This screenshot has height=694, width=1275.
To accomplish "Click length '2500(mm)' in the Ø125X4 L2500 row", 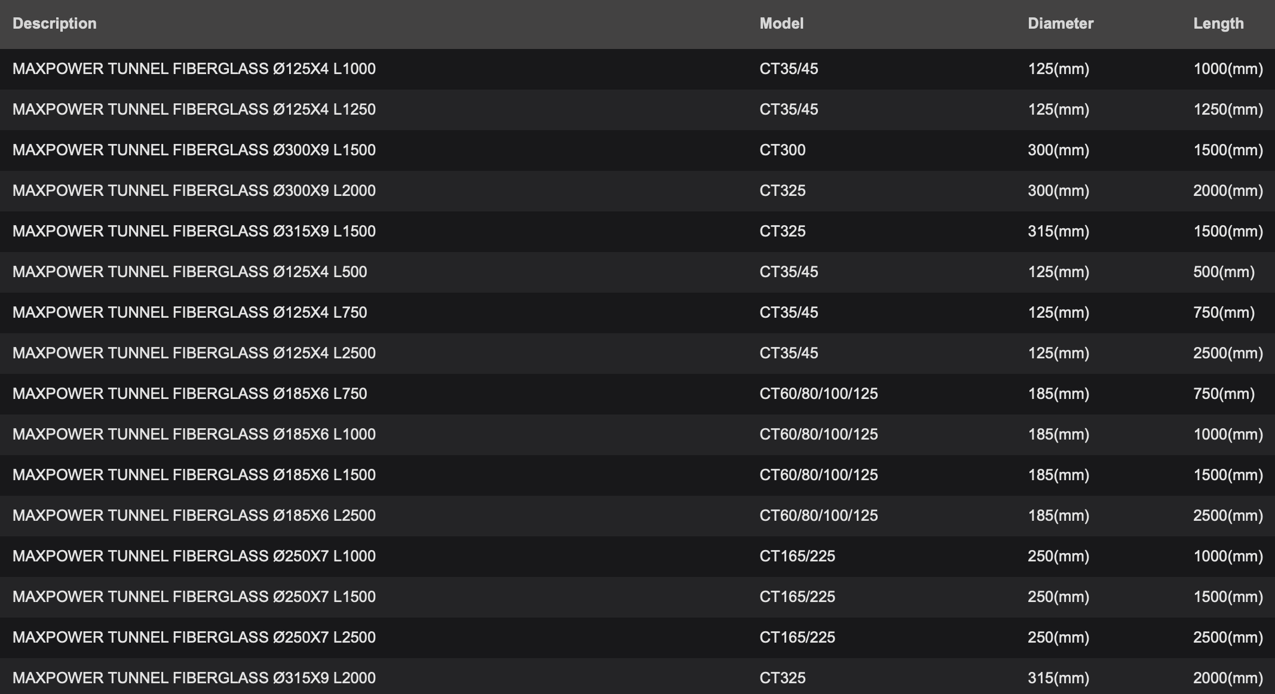I will tap(1228, 353).
